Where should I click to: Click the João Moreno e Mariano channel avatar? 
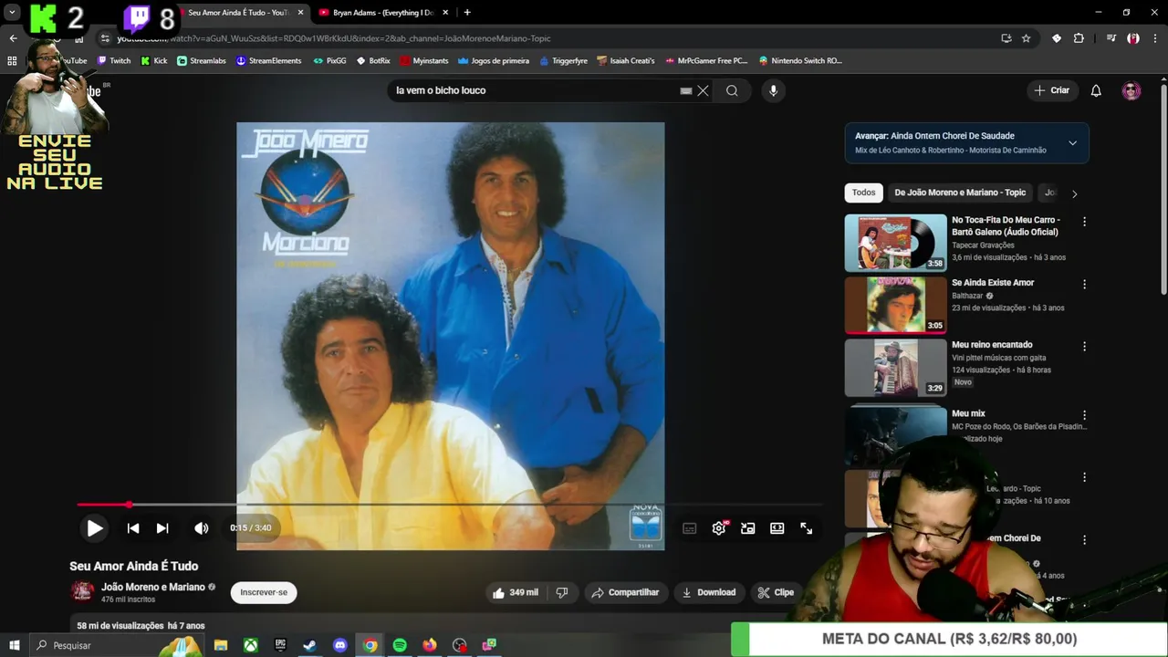point(82,591)
